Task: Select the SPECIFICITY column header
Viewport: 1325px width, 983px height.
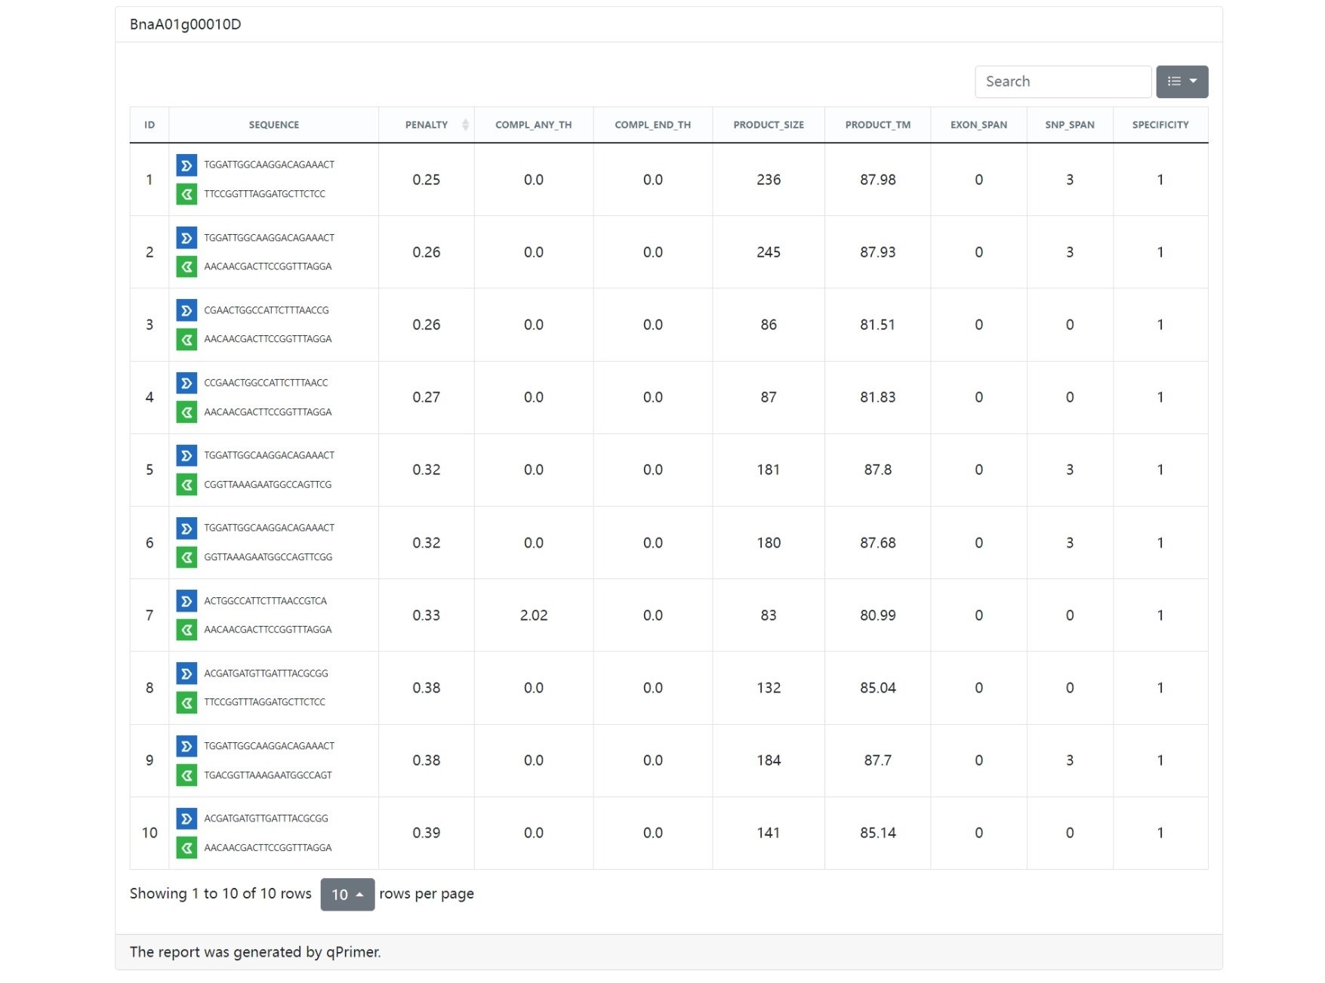Action: (x=1160, y=125)
